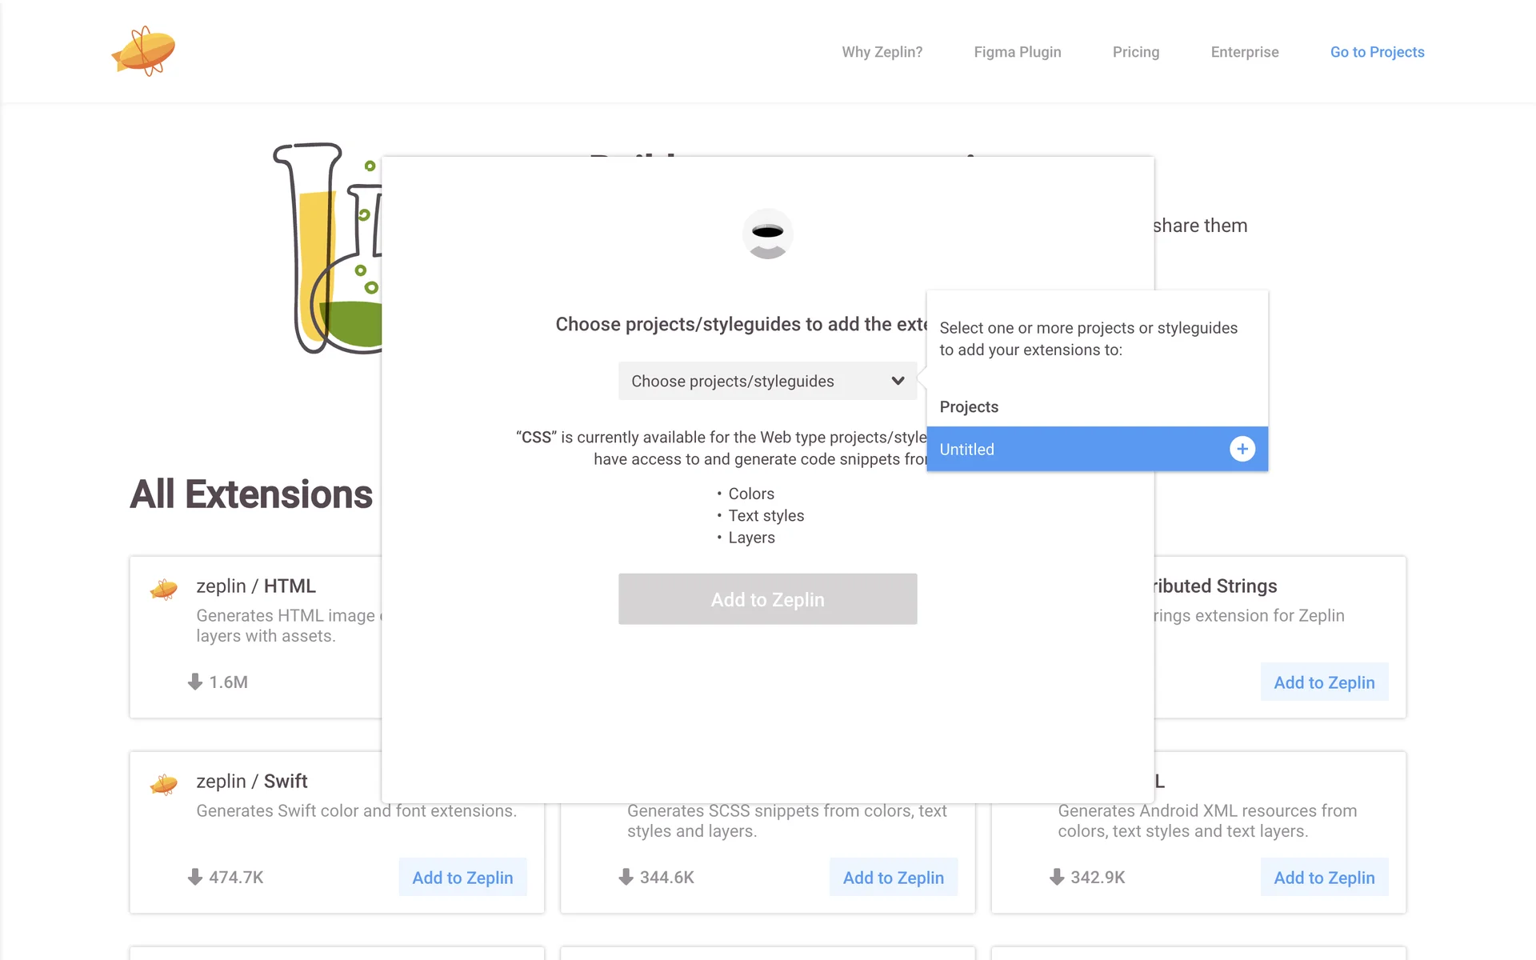Click the avatar icon at top of dialog
The image size is (1536, 960).
(767, 234)
